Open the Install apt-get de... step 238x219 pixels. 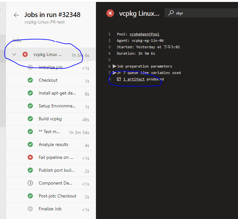[x=51, y=93]
